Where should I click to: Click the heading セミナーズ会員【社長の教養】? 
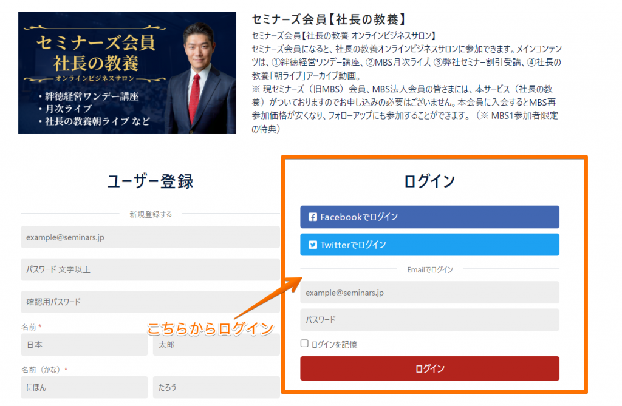tap(329, 19)
